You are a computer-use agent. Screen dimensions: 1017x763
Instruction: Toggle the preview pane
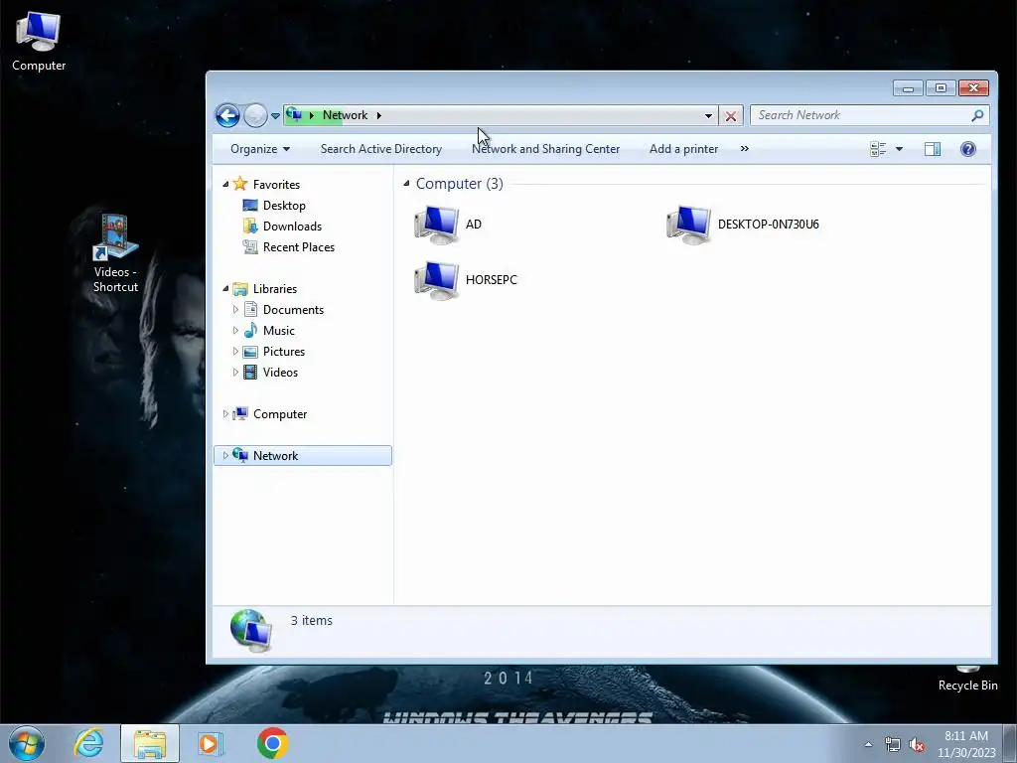[x=932, y=149]
